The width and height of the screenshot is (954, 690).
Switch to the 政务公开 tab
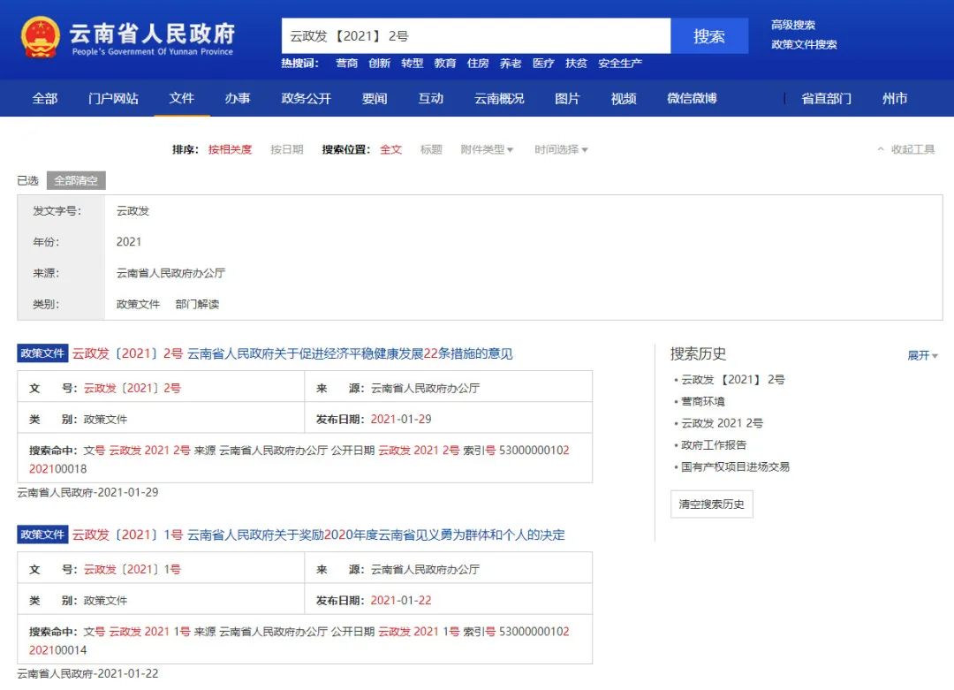click(x=306, y=98)
